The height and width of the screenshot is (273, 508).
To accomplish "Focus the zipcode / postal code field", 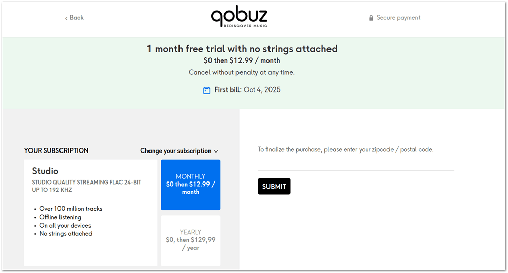I will point(355,164).
